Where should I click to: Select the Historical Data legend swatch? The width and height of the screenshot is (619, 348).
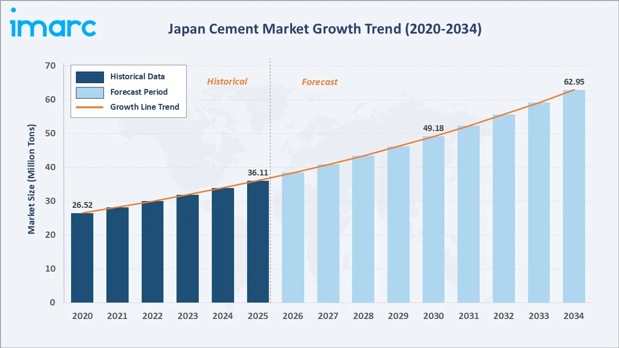[x=89, y=77]
